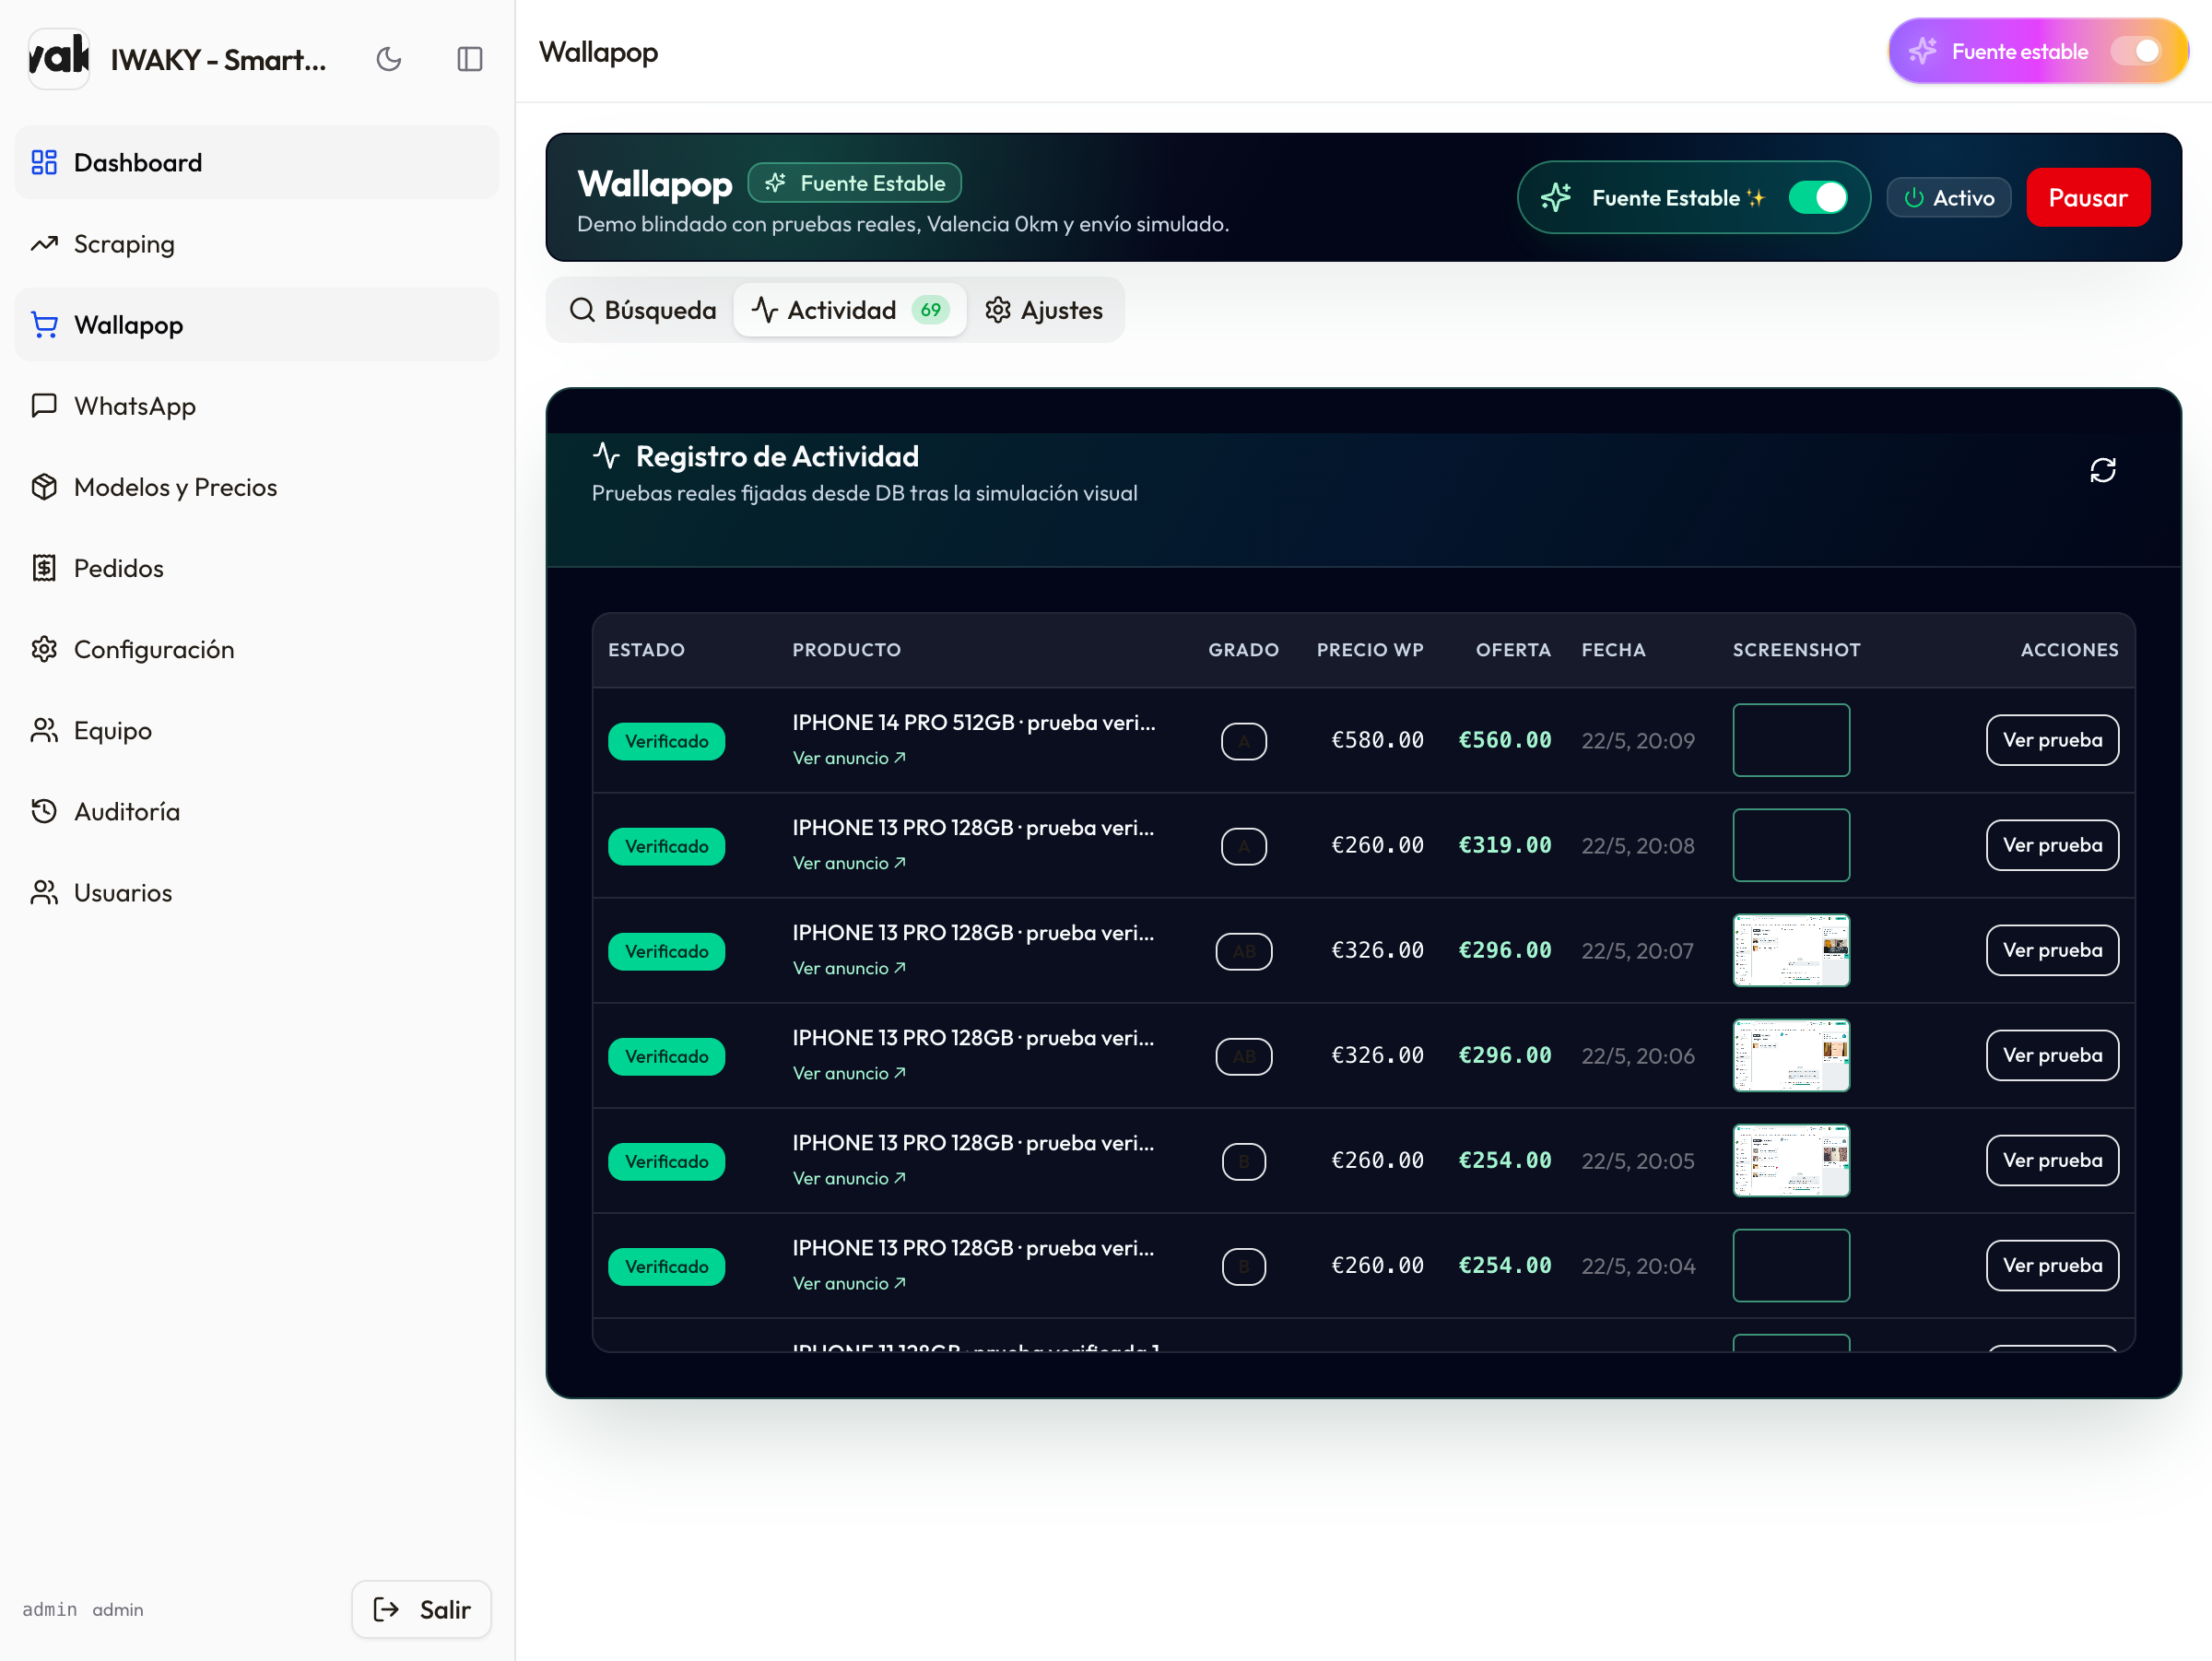Ver prueba for the 20:07 entry

(x=2052, y=950)
